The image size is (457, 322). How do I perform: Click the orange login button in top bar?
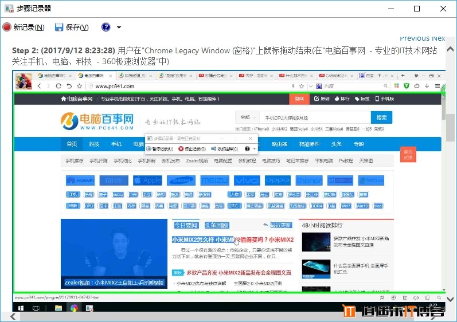click(299, 99)
